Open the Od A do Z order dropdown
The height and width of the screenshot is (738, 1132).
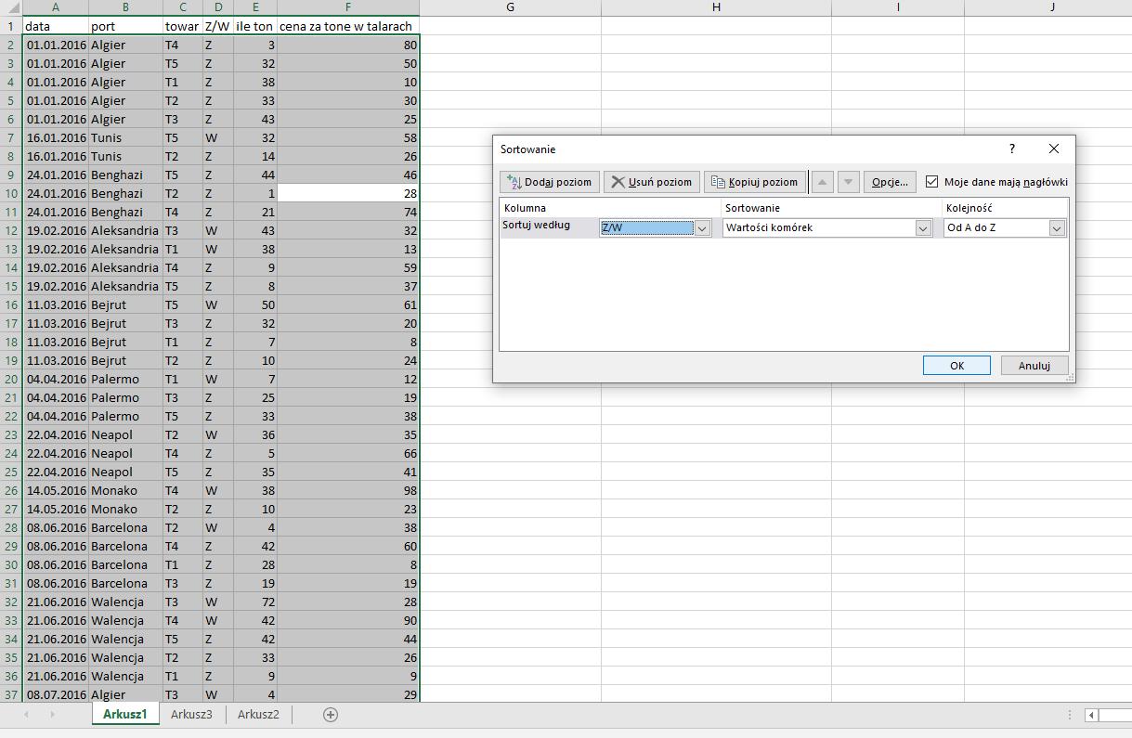[x=1057, y=227]
